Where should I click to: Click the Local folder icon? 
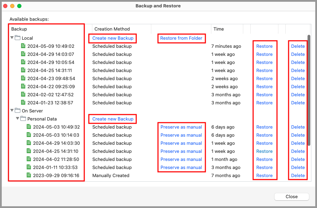click(18, 38)
